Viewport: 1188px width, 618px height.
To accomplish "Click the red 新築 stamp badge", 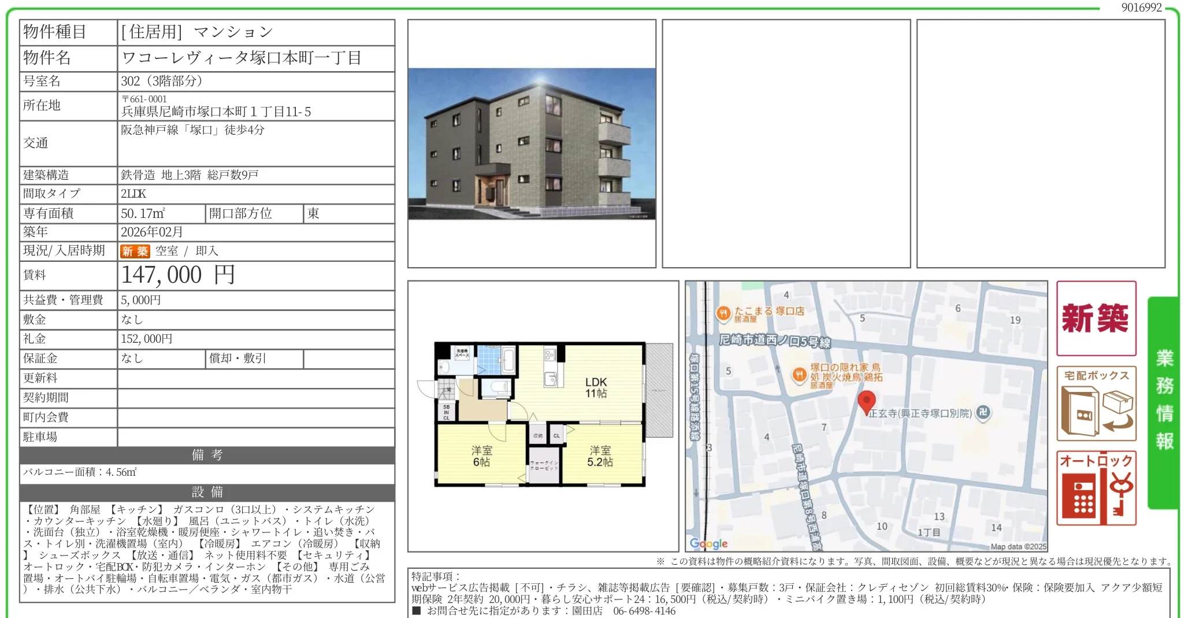I will tap(1096, 319).
